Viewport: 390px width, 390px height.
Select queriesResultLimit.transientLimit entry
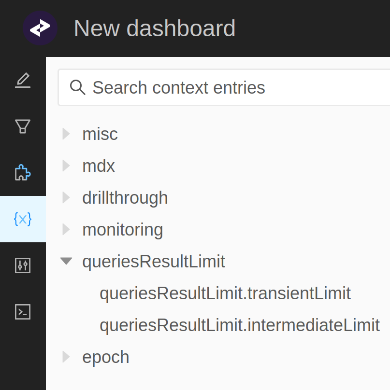225,293
